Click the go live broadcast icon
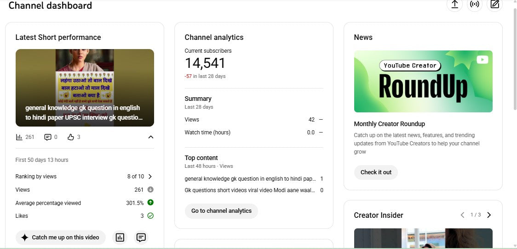Image resolution: width=517 pixels, height=249 pixels. tap(475, 4)
